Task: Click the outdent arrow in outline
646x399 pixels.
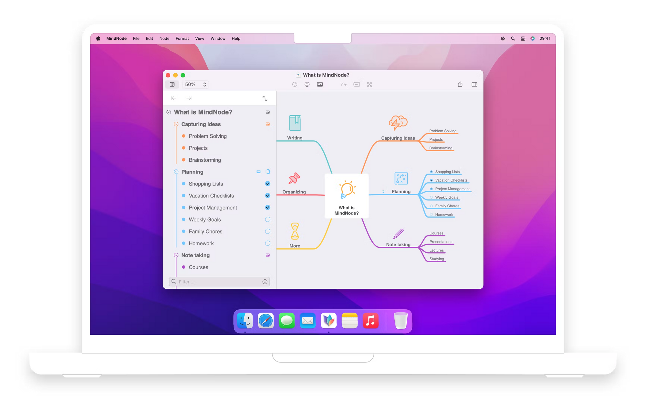Action: coord(174,98)
